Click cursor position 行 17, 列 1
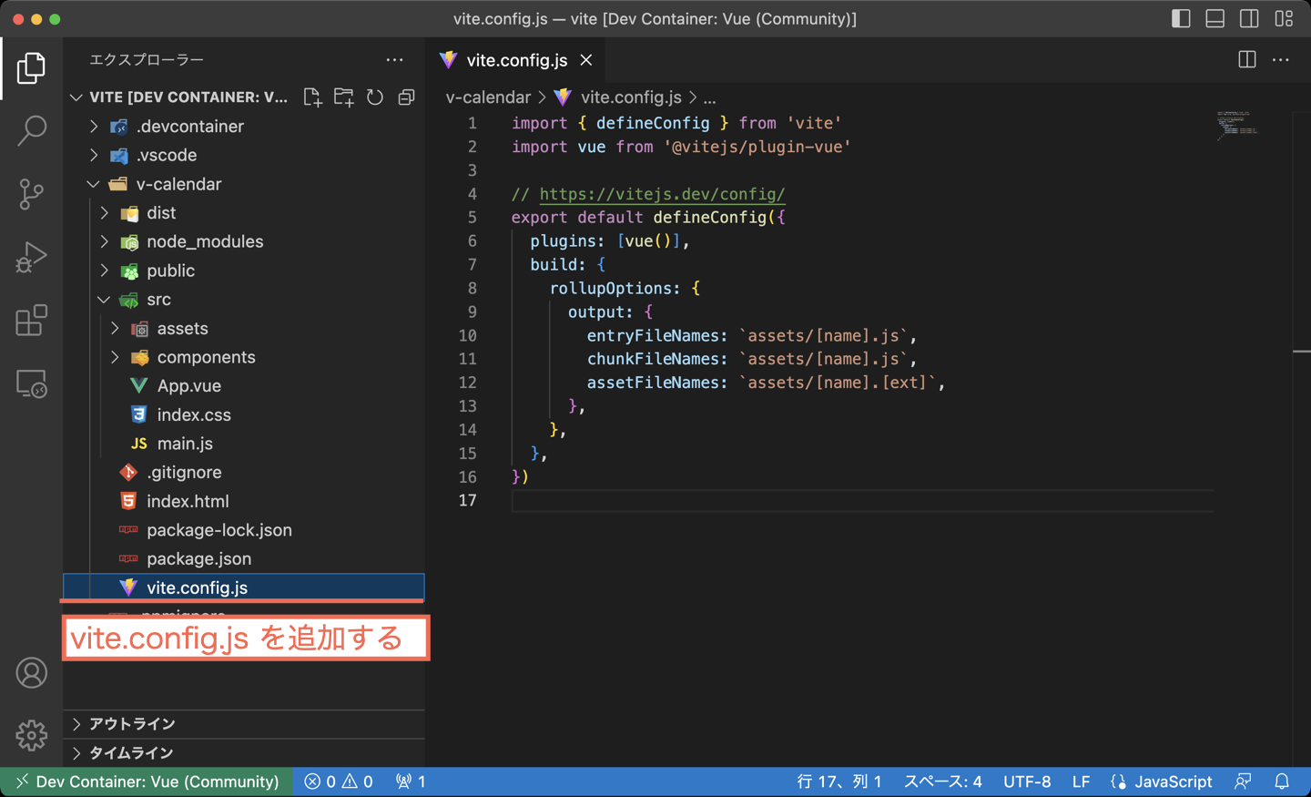Screen dimensions: 1311x797 (839, 782)
